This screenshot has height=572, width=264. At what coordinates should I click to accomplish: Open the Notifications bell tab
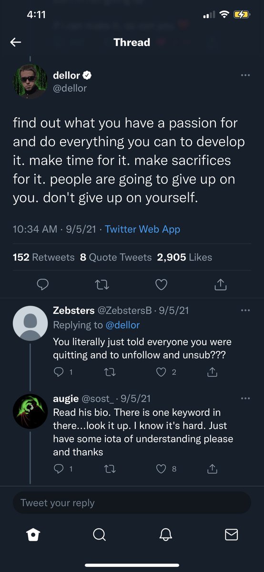pyautogui.click(x=165, y=535)
